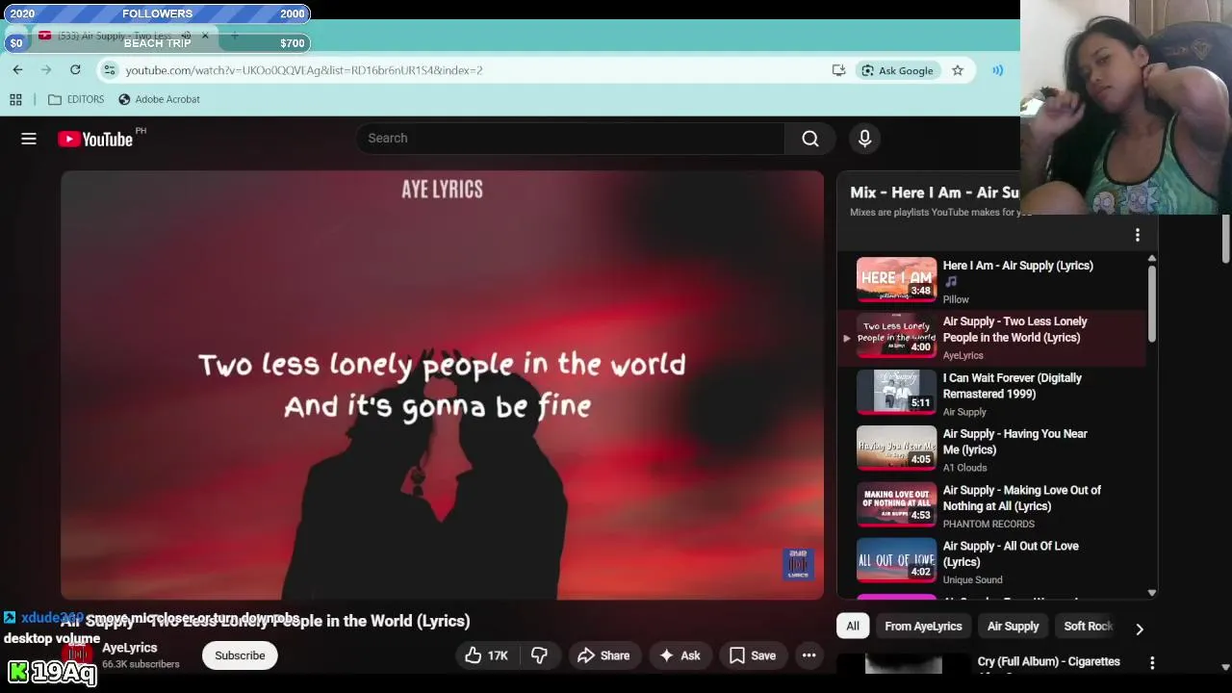The image size is (1232, 693).
Task: Click 'Unique Sound' channel name
Action: click(x=972, y=579)
